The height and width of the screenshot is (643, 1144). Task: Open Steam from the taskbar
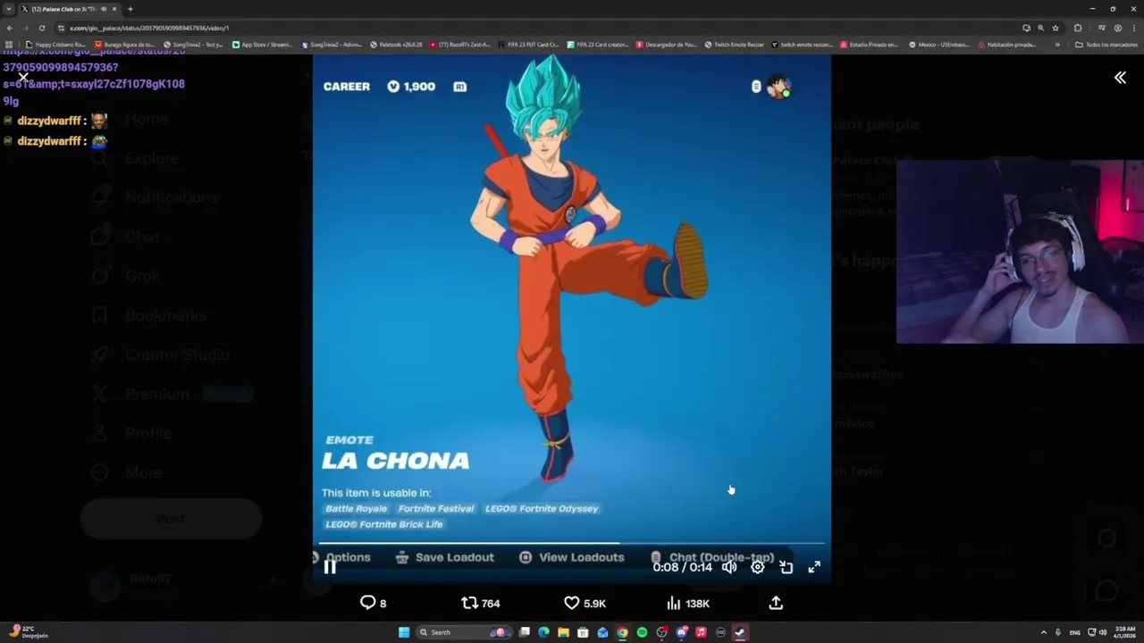pos(740,632)
